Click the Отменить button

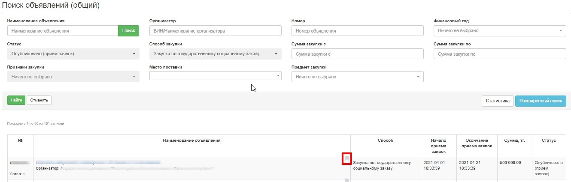[x=39, y=100]
